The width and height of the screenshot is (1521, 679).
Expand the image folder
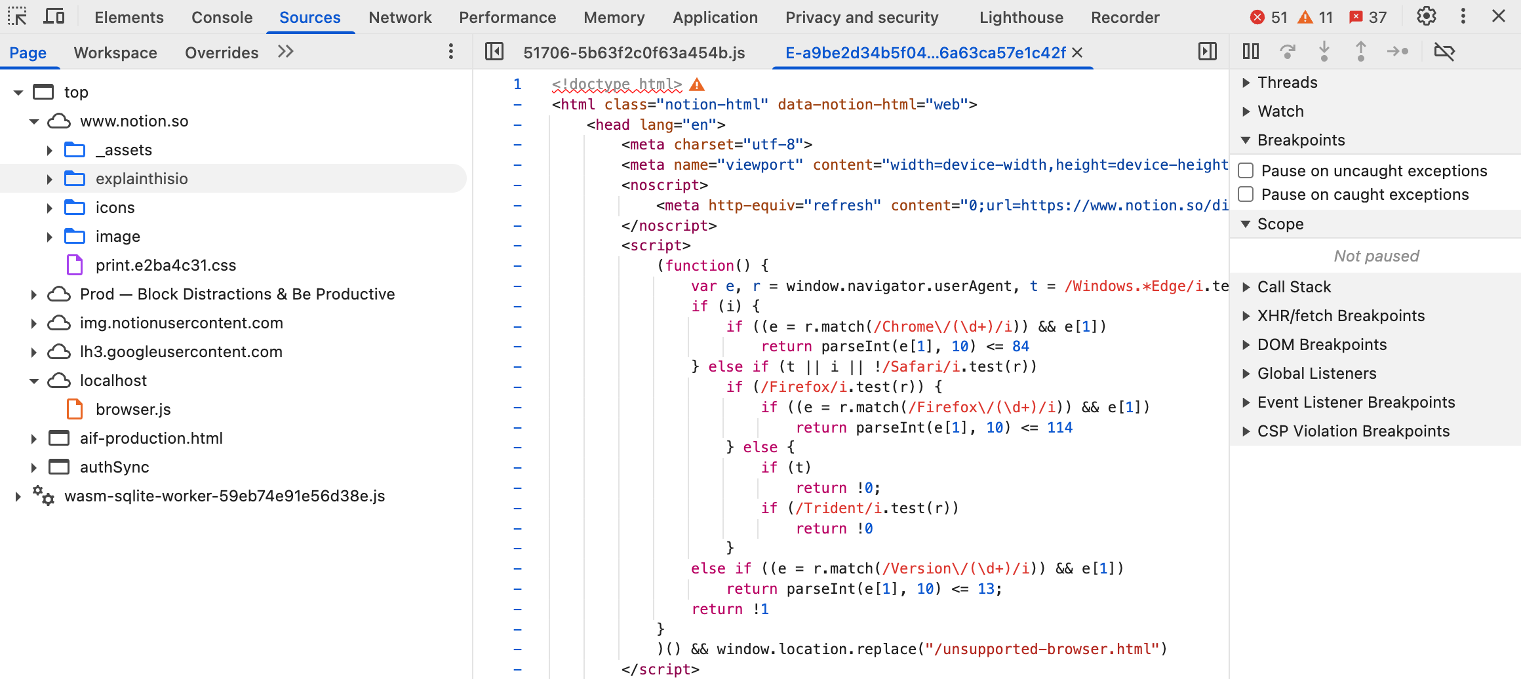point(50,237)
